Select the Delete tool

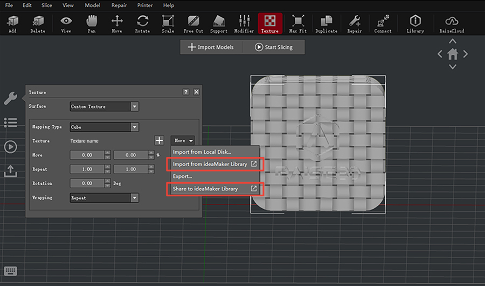click(38, 24)
